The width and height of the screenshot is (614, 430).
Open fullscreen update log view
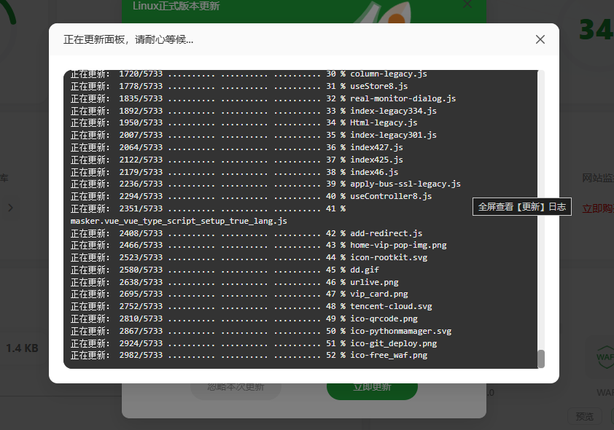point(521,206)
